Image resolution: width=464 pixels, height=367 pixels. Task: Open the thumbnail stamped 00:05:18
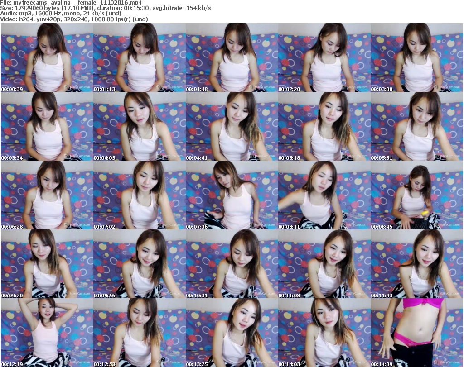(324, 126)
